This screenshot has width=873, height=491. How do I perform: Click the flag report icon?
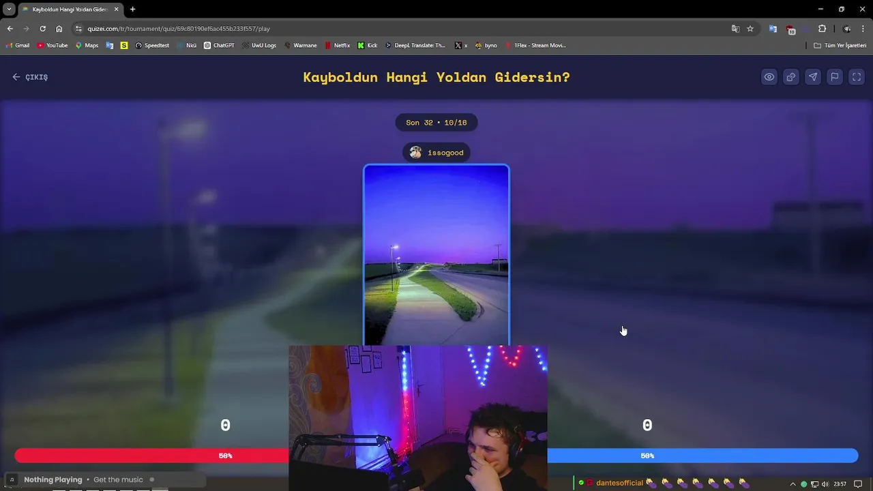pyautogui.click(x=835, y=77)
